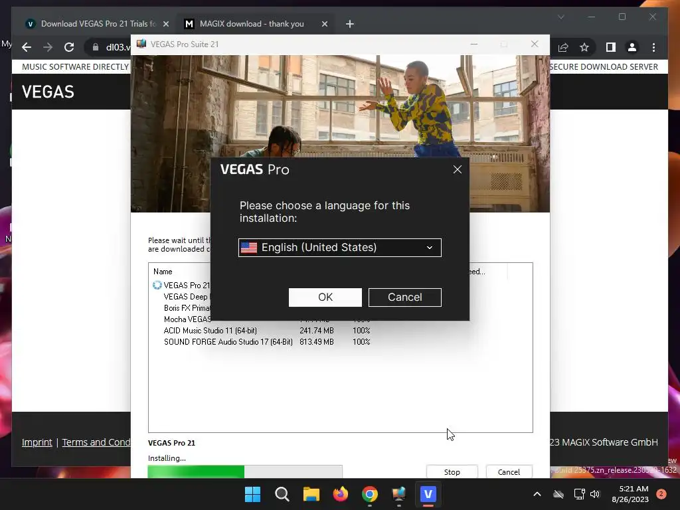Switch to Download VEGAS Pro 21 Trials tab
The width and height of the screenshot is (680, 510).
98,24
